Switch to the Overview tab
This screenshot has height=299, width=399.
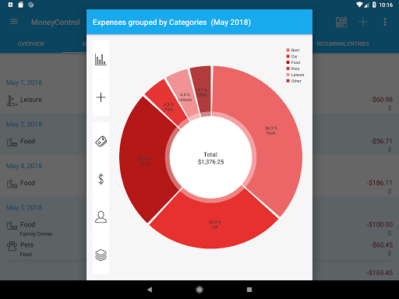coord(31,44)
